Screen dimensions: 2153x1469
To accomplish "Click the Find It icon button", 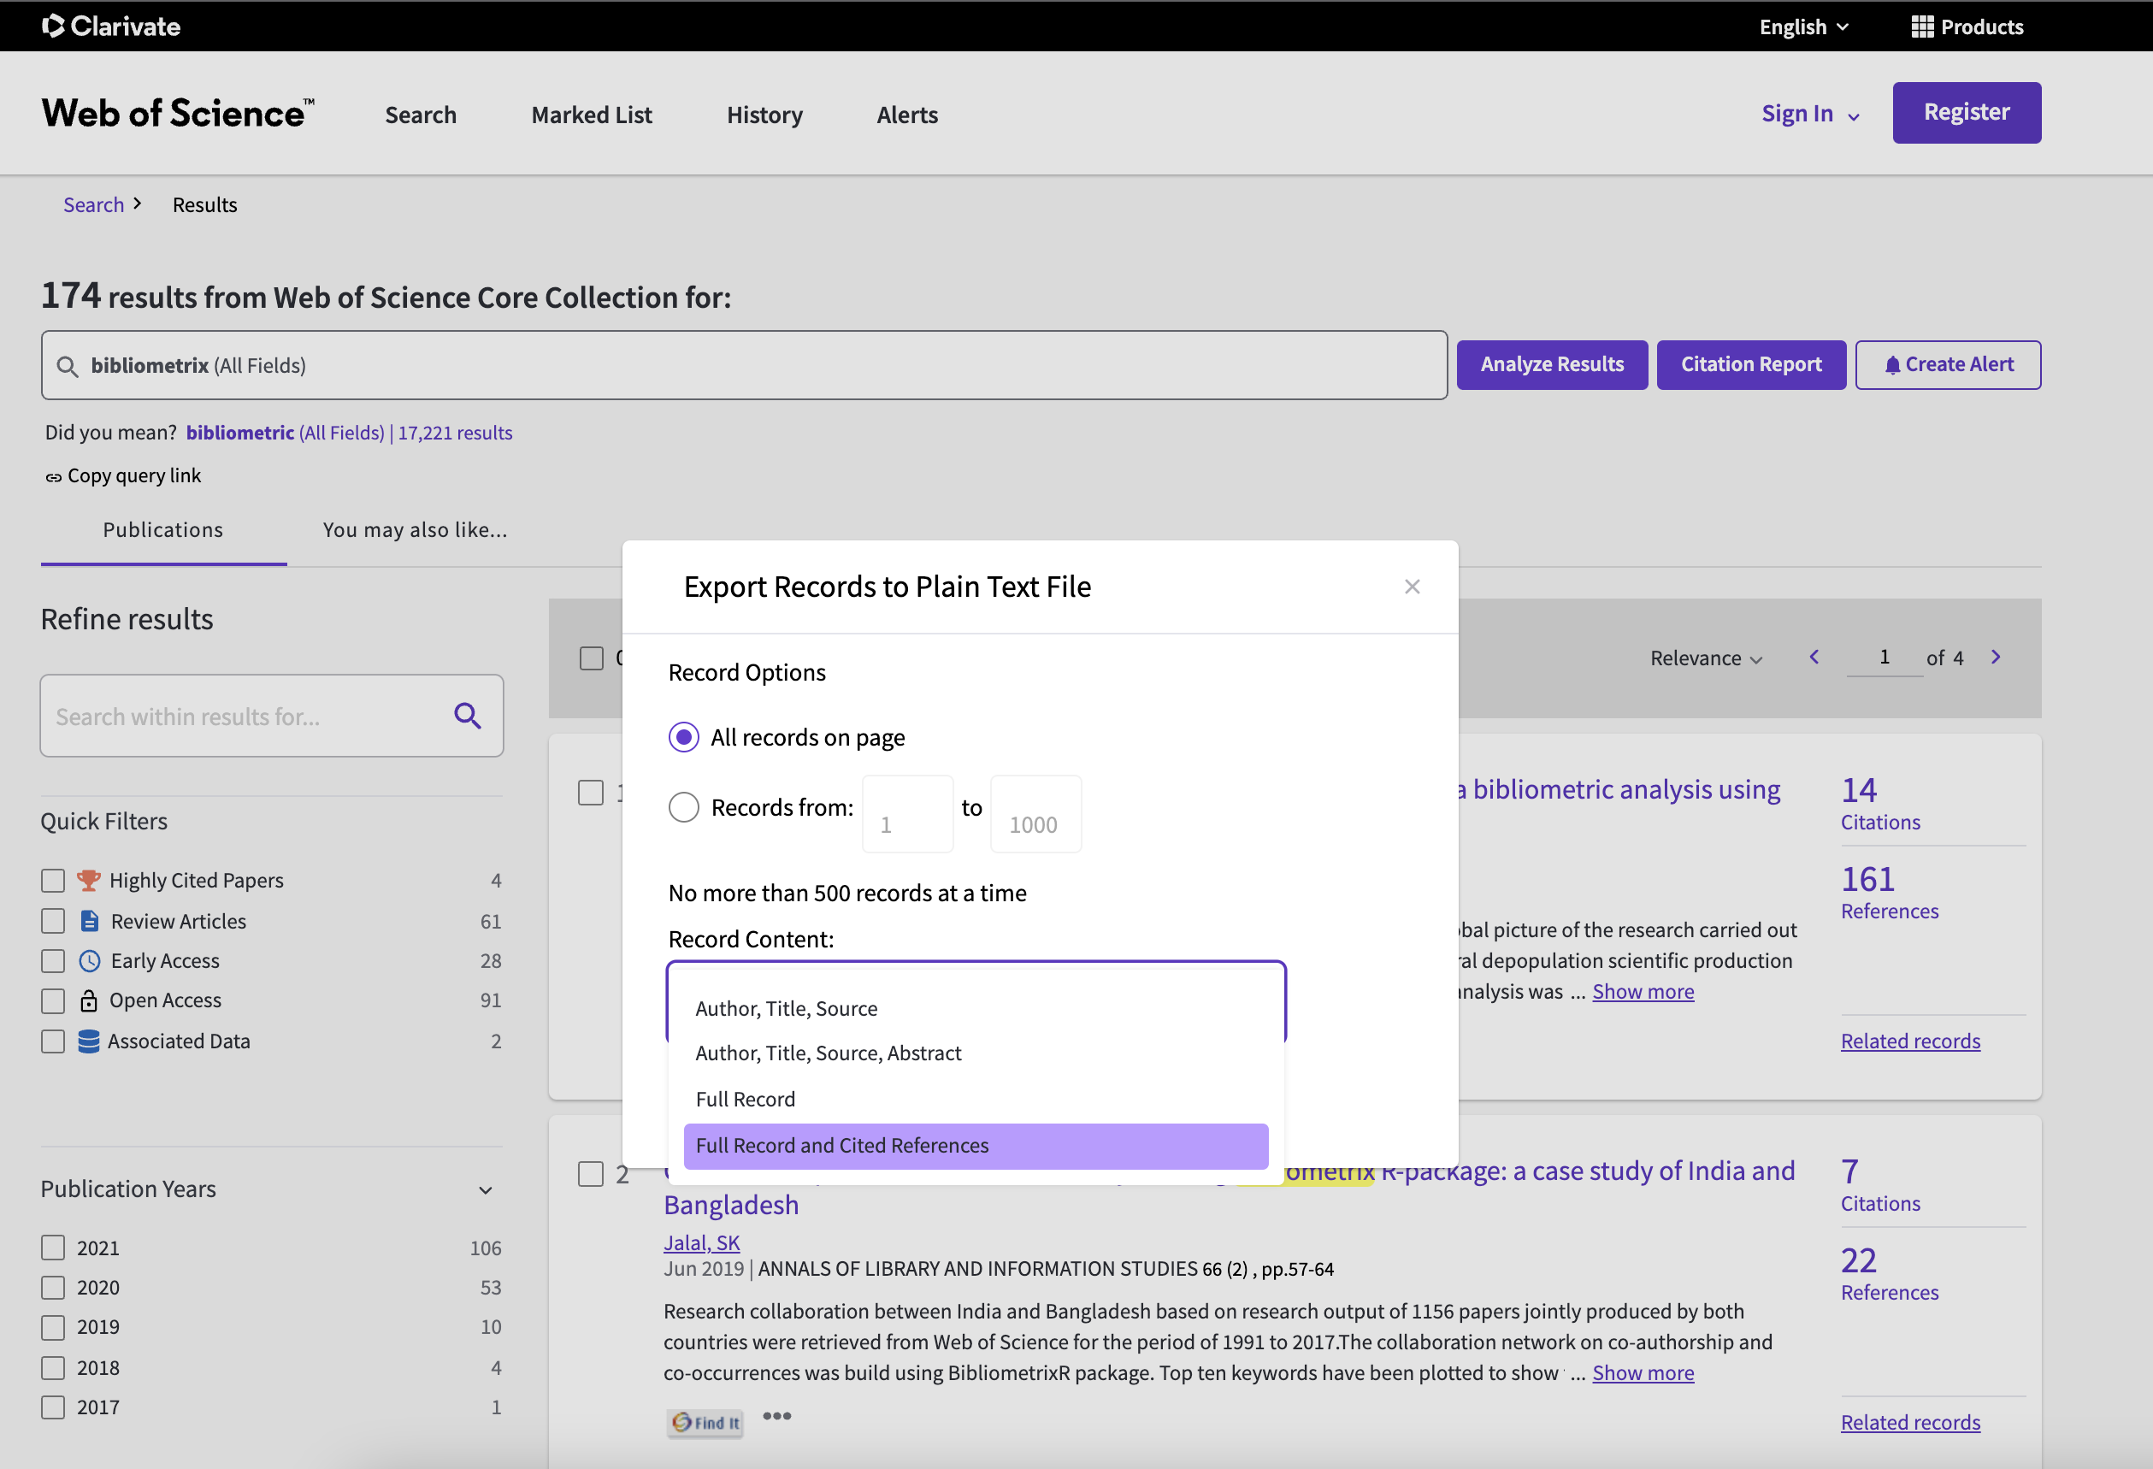I will (x=706, y=1422).
